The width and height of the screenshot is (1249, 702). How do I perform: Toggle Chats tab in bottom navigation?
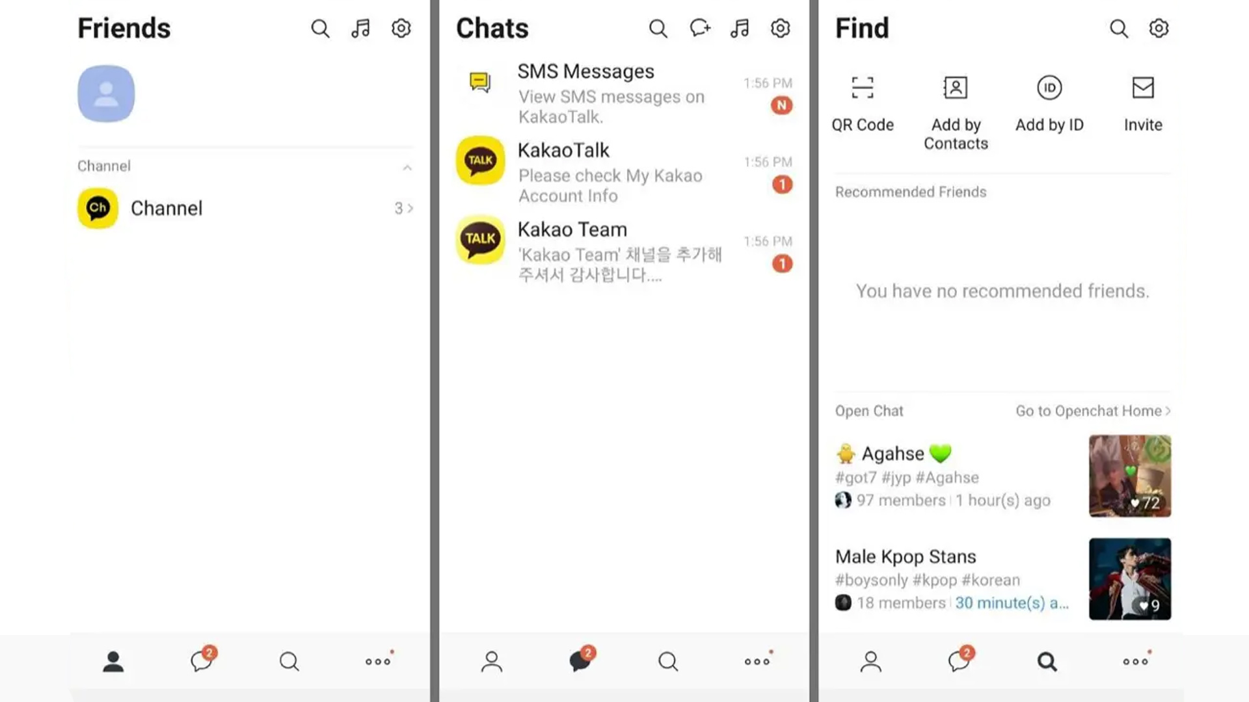pos(581,661)
